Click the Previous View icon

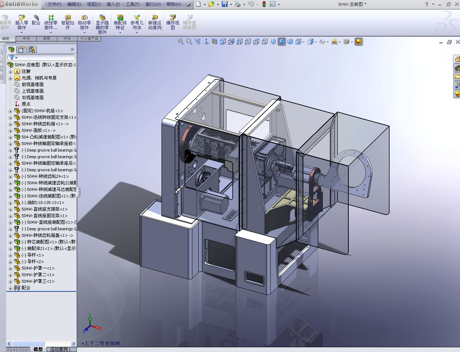pyautogui.click(x=198, y=42)
